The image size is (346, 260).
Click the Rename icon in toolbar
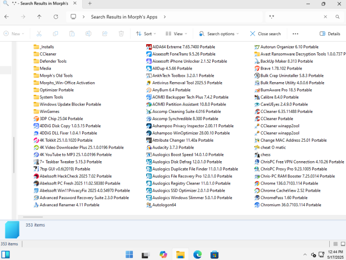point(88,34)
